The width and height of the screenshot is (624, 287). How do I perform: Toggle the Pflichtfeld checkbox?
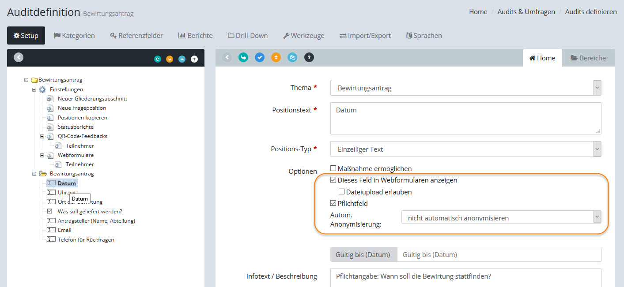click(333, 203)
